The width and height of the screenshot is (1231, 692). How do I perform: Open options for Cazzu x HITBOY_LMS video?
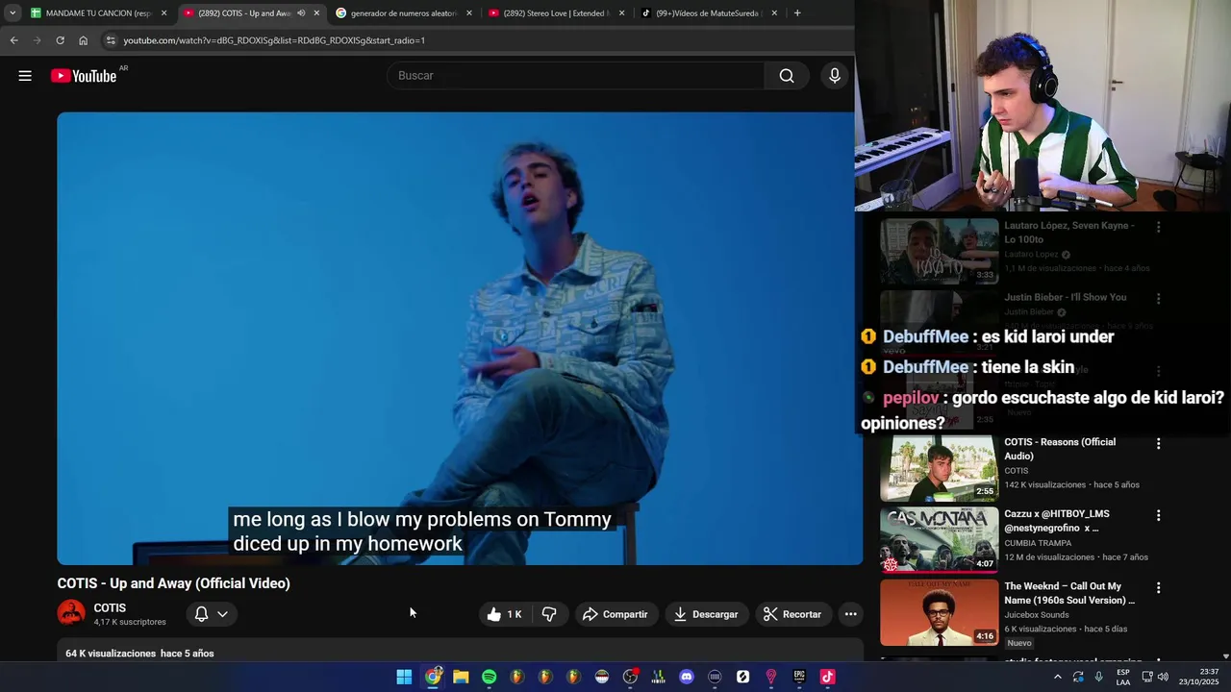click(1158, 515)
